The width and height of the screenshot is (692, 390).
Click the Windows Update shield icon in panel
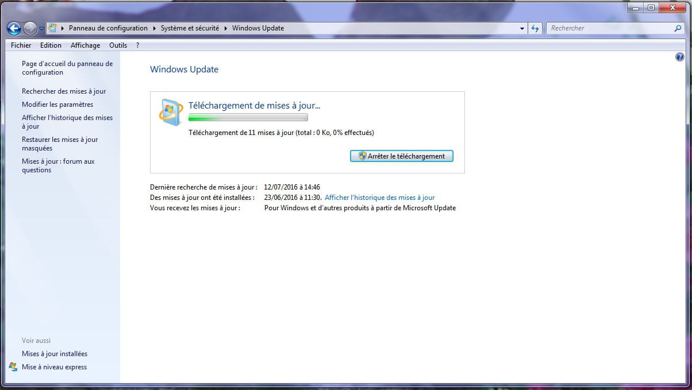(170, 111)
